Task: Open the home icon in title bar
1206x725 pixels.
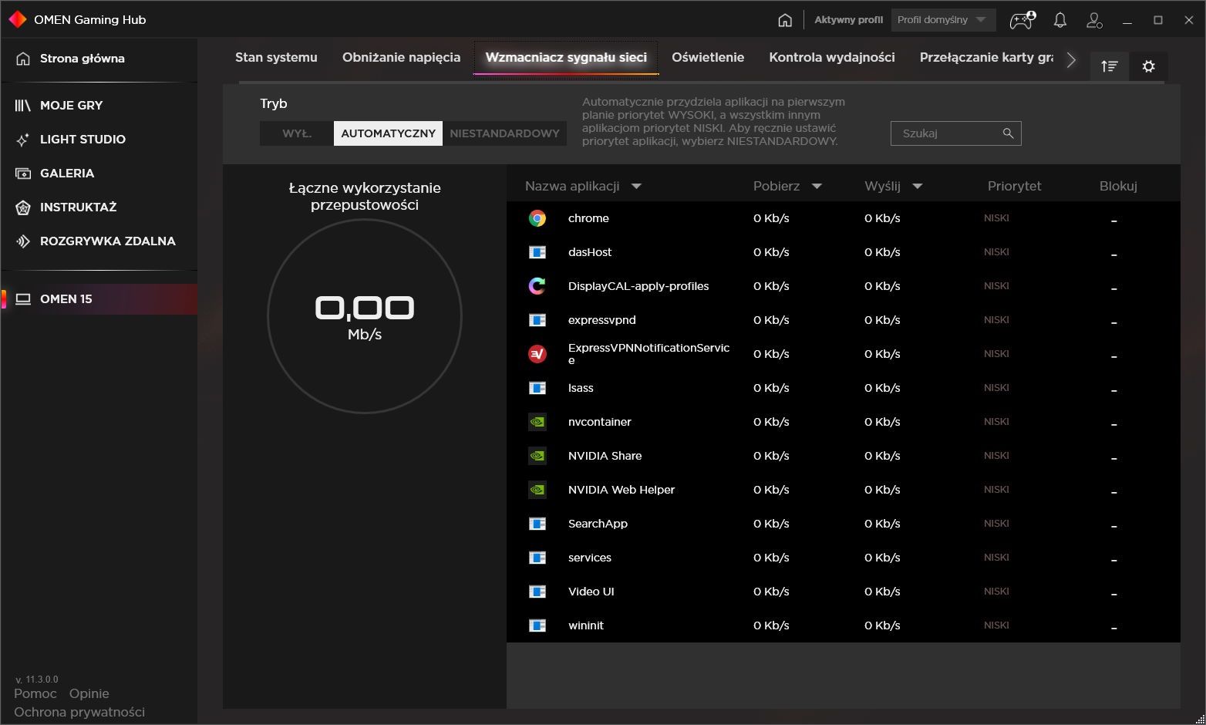Action: 785,20
